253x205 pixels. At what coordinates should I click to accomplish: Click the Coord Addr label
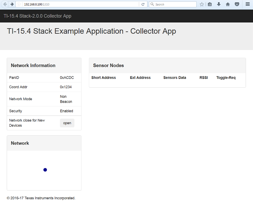[x=18, y=87]
